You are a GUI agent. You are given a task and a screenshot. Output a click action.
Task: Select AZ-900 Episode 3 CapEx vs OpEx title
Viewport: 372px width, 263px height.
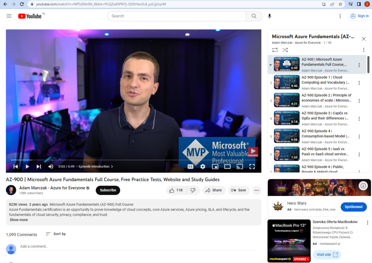325,116
